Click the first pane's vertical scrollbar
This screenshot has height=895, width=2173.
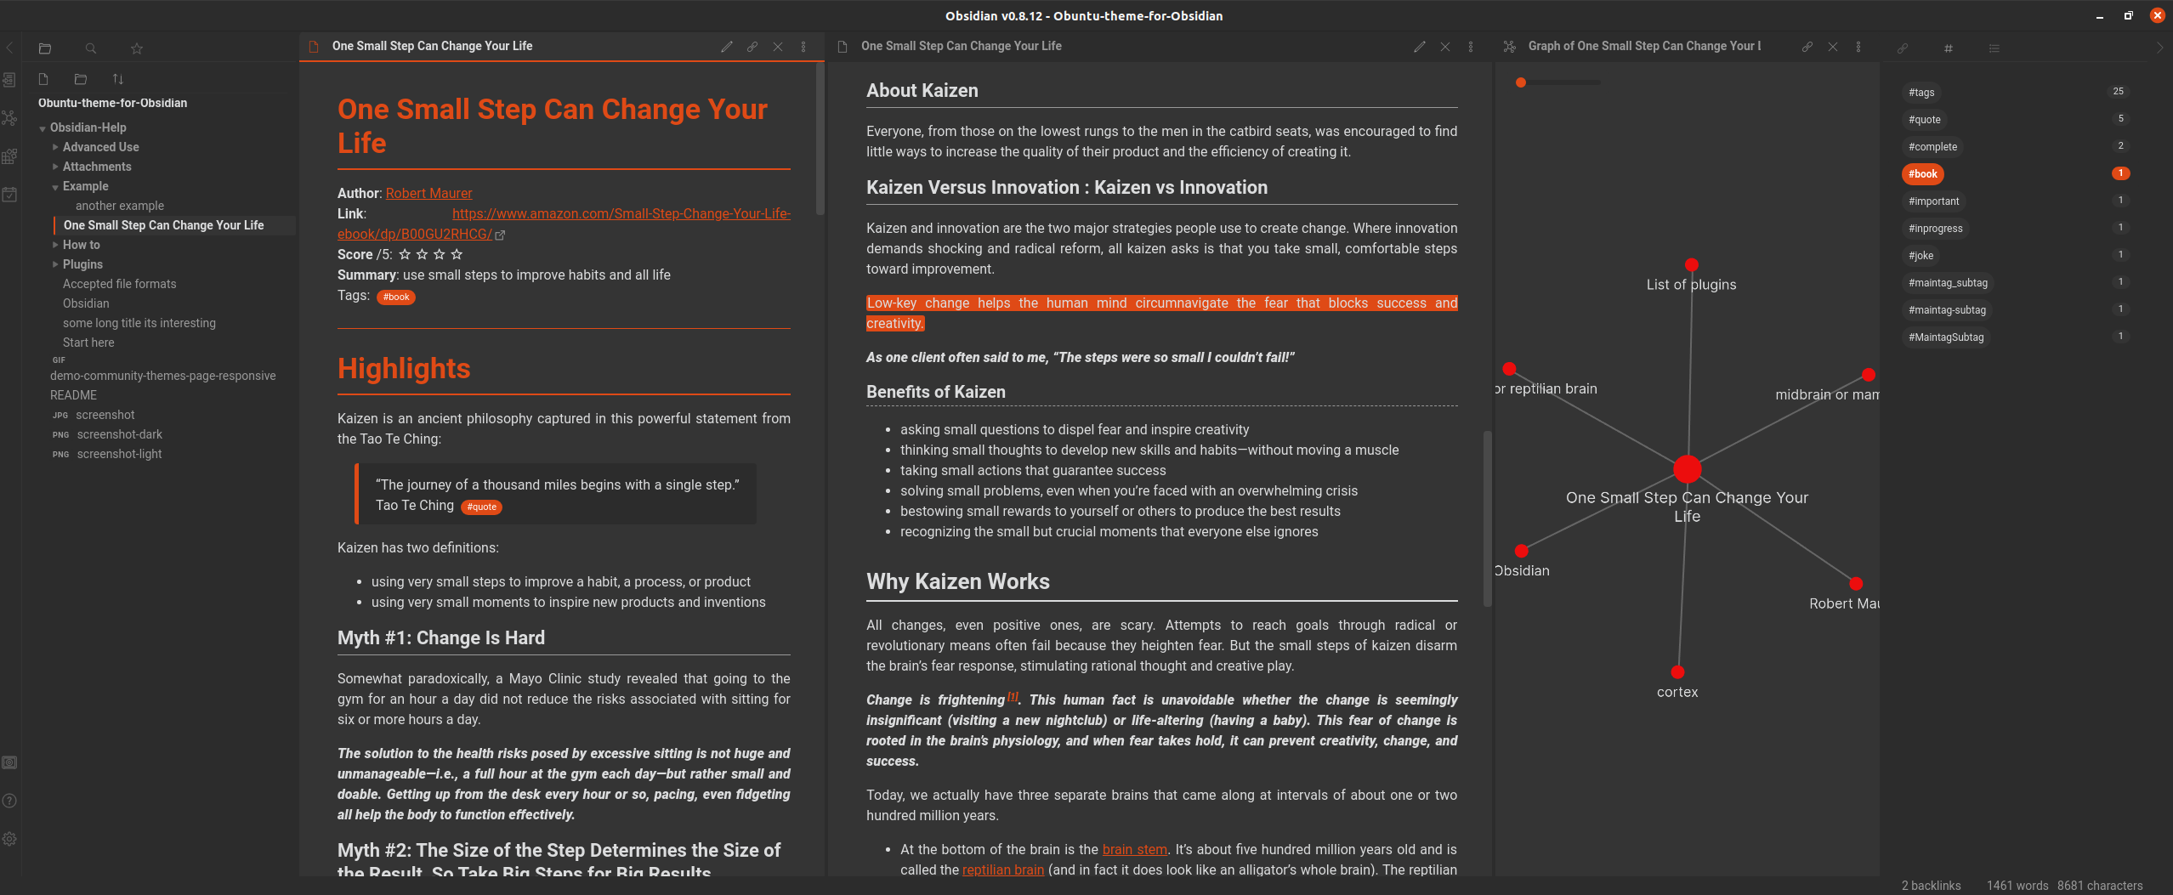click(820, 139)
